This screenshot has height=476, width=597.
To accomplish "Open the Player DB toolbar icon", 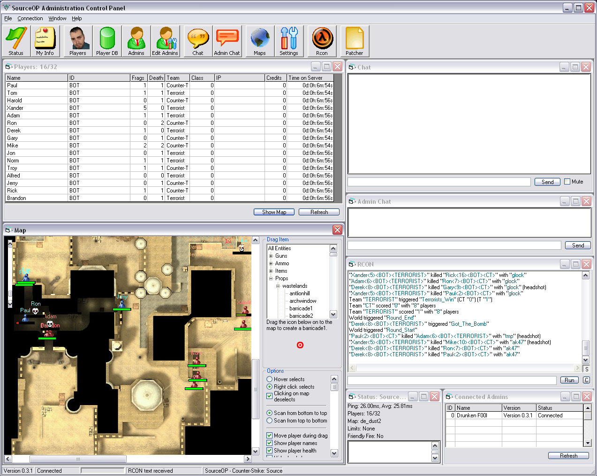I will (107, 41).
